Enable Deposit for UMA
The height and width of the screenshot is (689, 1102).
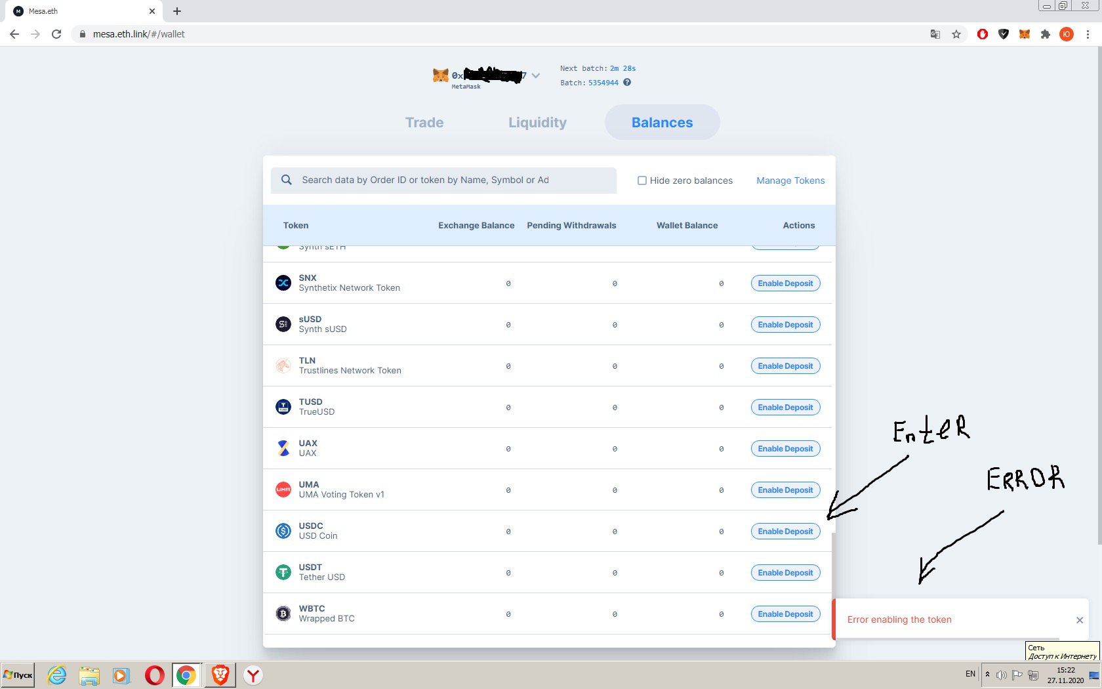785,490
